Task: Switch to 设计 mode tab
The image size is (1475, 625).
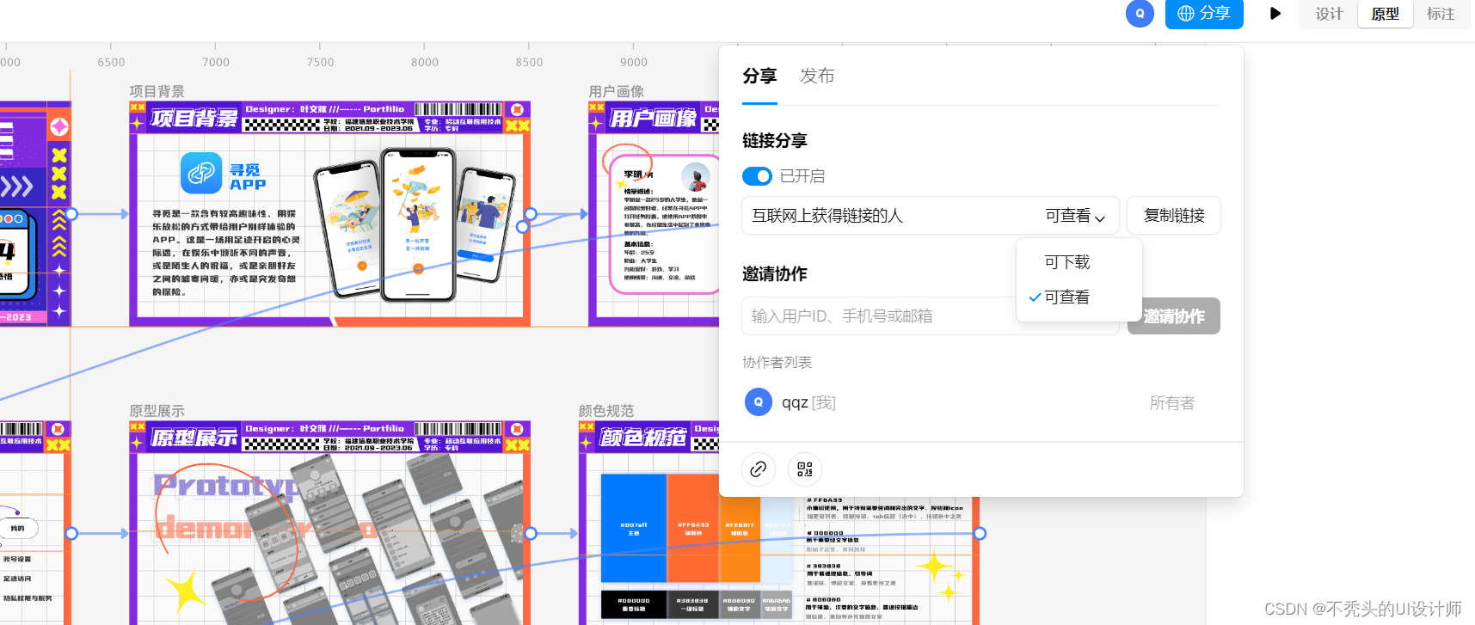Action: (x=1329, y=14)
